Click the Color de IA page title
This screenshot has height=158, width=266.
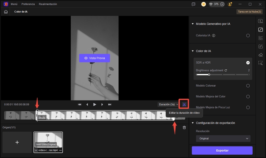pyautogui.click(x=21, y=12)
